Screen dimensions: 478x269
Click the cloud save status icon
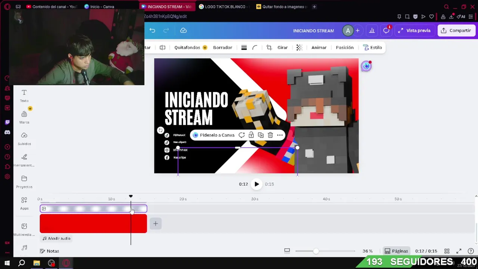tap(183, 31)
